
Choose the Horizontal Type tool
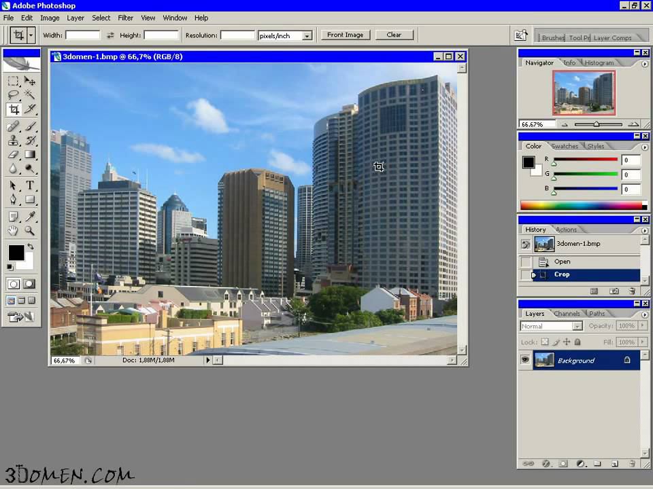point(30,185)
